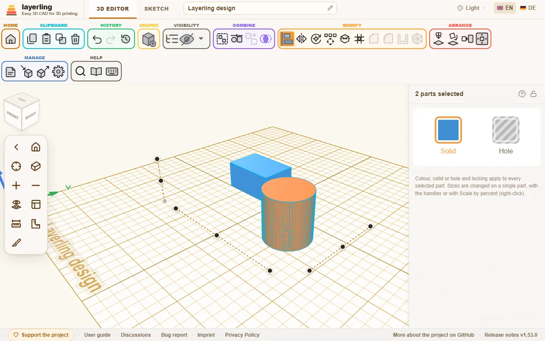The image size is (545, 341).
Task: Toggle the highlighted align tool in Modify
Action: [287, 39]
